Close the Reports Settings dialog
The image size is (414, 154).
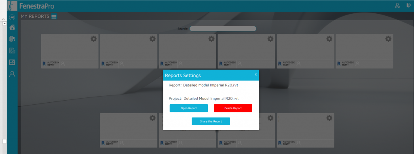[256, 74]
